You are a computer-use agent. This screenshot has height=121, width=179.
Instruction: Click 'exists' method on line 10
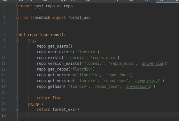(55, 58)
